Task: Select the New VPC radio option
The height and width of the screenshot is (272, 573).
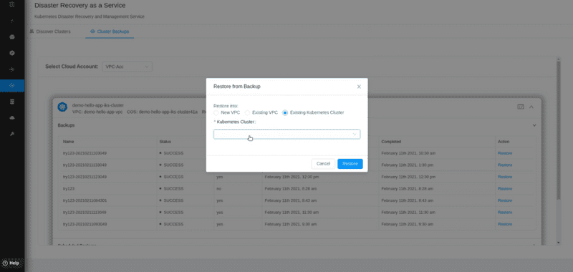Action: tap(216, 113)
